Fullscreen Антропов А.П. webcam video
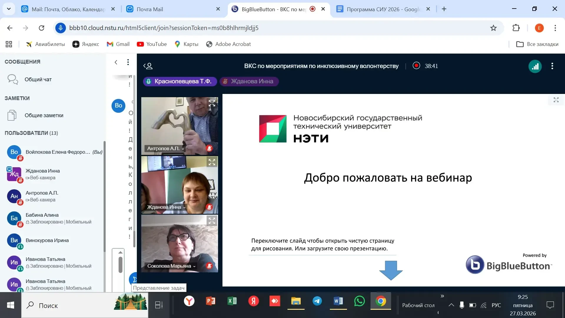Screen dimensions: 565x318 212,103
